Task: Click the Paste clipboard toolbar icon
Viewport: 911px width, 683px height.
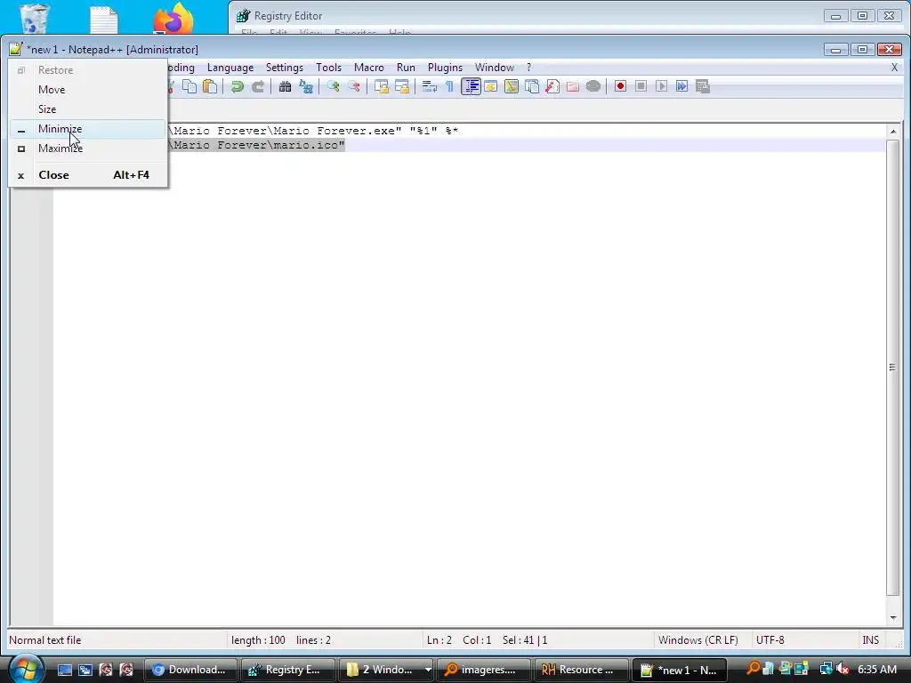Action: (x=210, y=86)
